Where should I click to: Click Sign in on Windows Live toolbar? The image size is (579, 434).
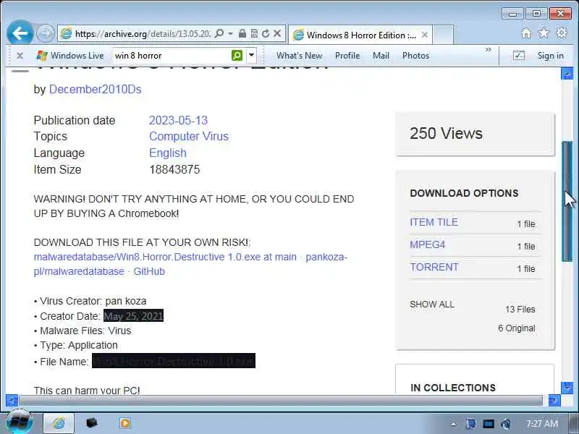[x=551, y=56]
